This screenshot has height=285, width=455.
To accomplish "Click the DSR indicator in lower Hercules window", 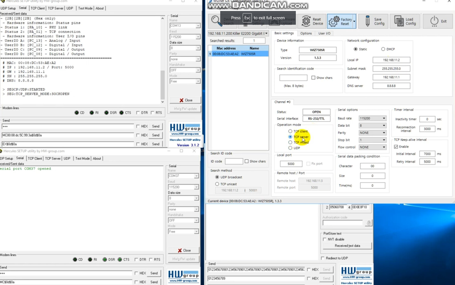I will tap(105, 259).
